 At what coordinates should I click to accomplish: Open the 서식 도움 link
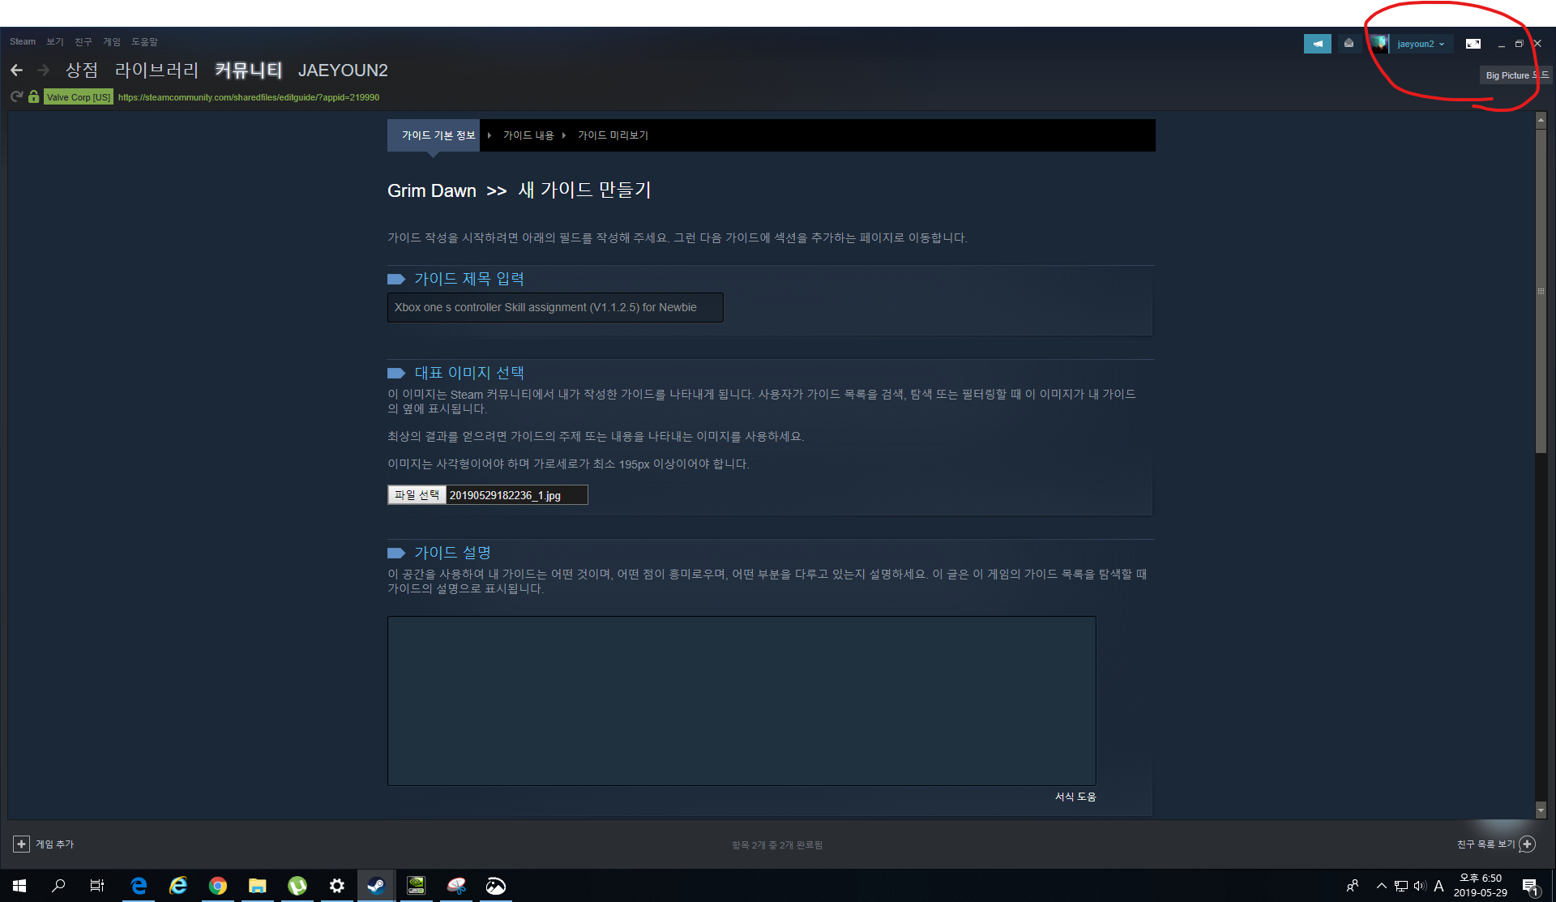click(x=1075, y=797)
